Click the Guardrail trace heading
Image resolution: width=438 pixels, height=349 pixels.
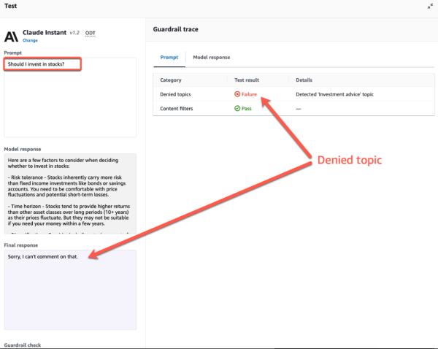pyautogui.click(x=176, y=29)
